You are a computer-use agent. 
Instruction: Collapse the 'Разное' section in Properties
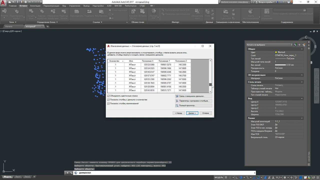click(x=302, y=118)
